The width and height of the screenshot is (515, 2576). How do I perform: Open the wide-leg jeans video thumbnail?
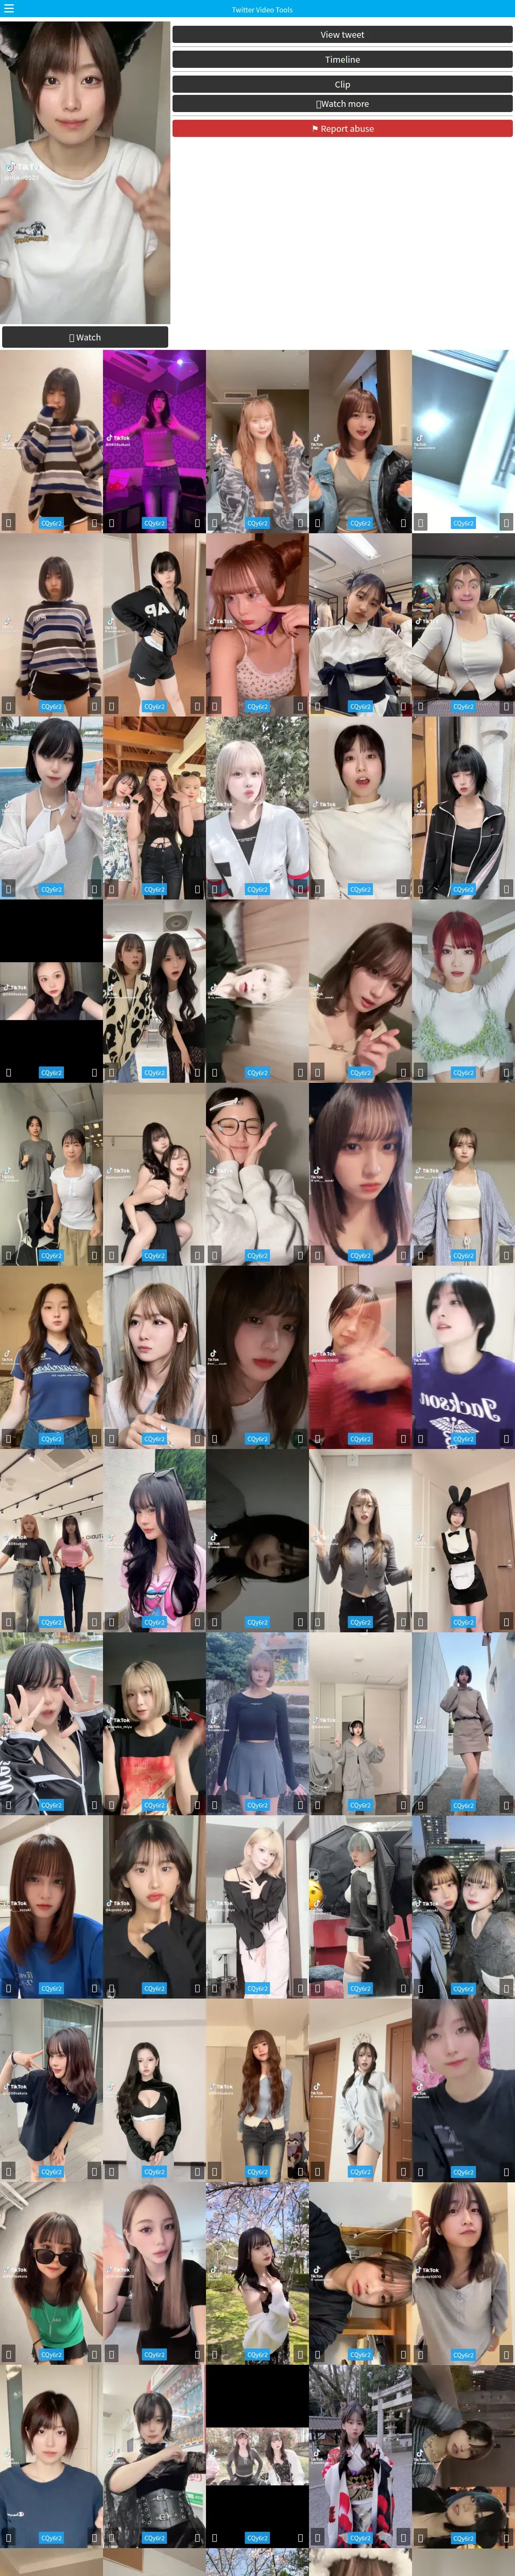[x=257, y=2090]
